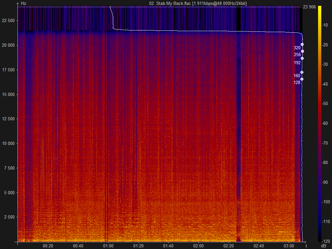Image resolution: width=332 pixels, height=249 pixels.
Task: Click the -10 dB scale label
Action: [x=325, y=25]
